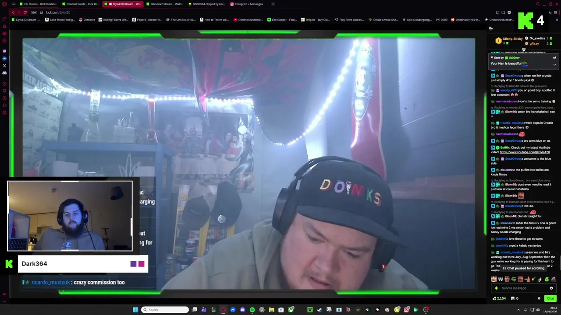Click the Send a message input field
The height and width of the screenshot is (315, 561).
pyautogui.click(x=524, y=288)
